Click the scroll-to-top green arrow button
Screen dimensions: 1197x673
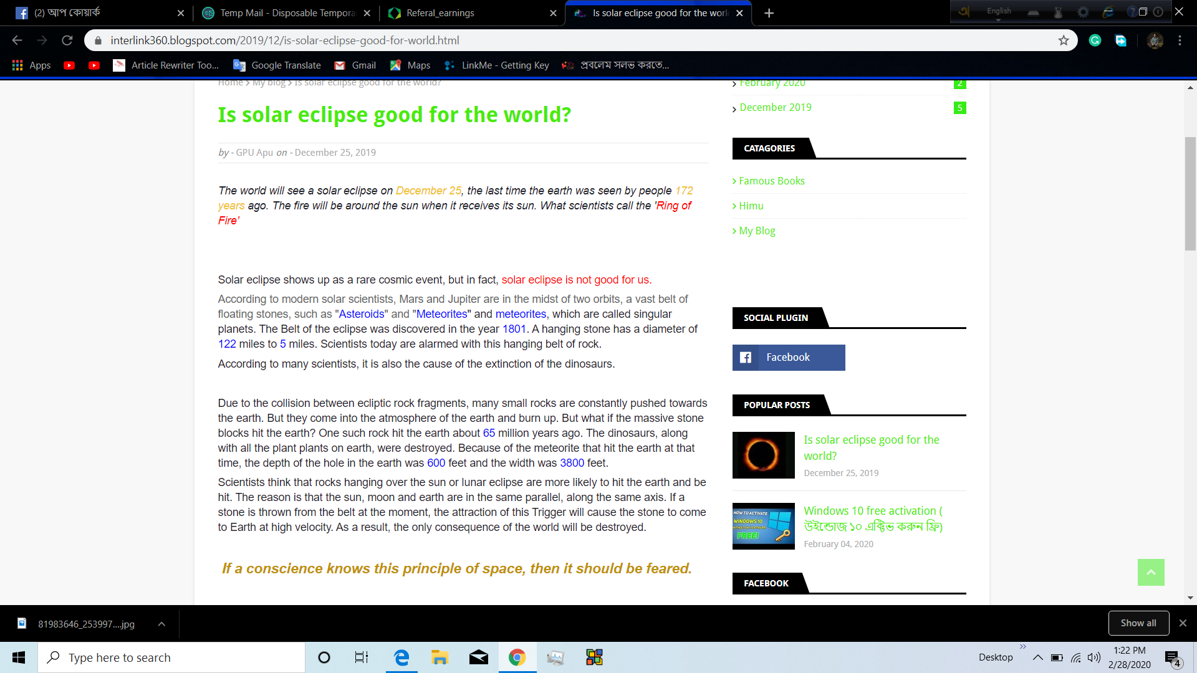click(1151, 572)
